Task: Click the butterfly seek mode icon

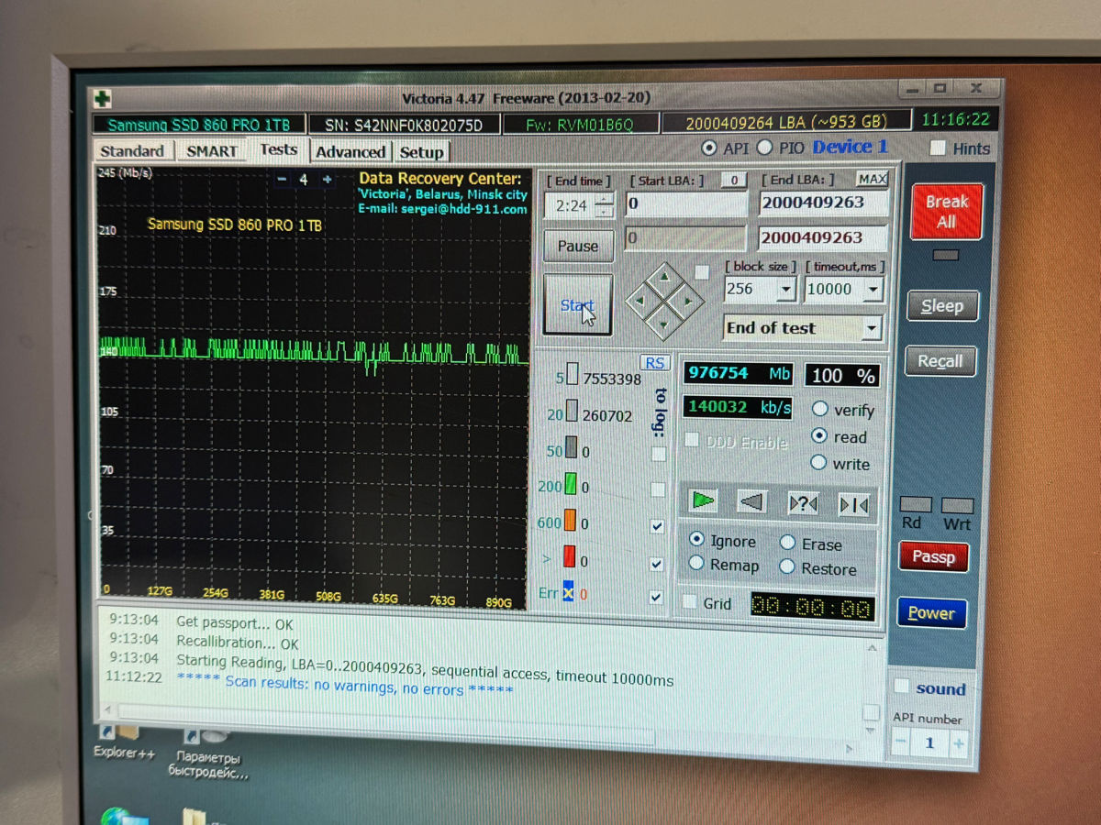Action: (x=852, y=504)
